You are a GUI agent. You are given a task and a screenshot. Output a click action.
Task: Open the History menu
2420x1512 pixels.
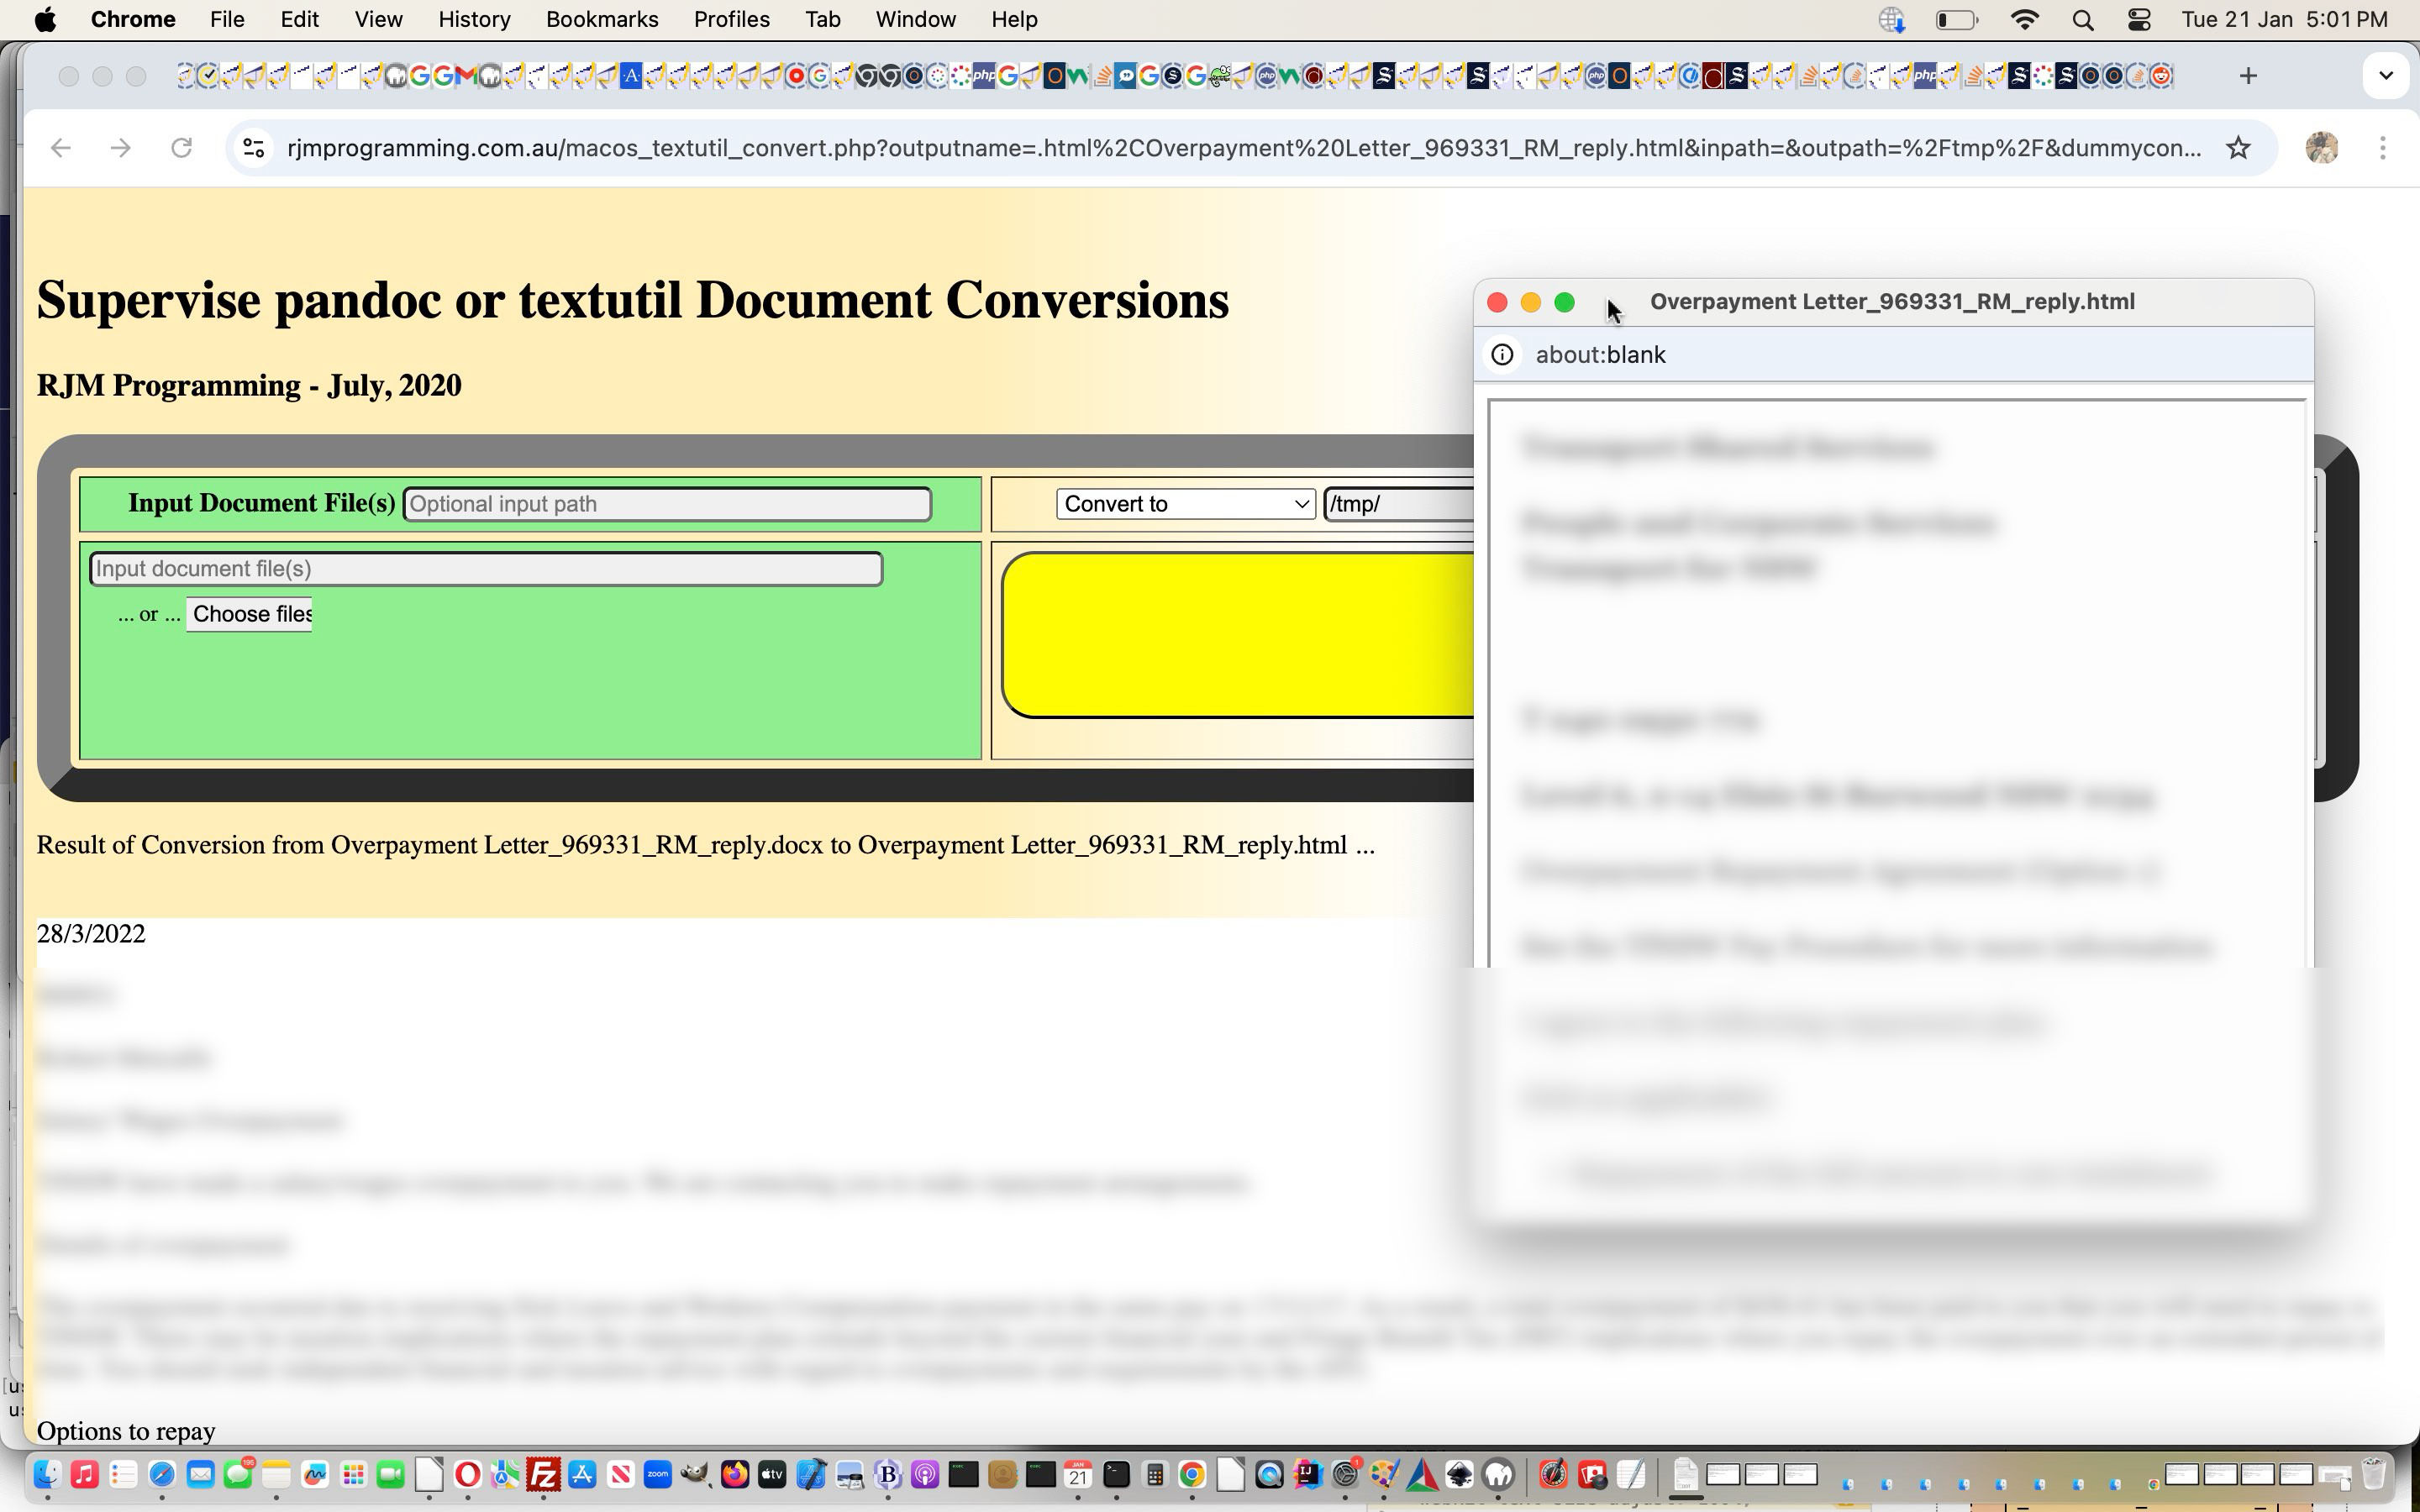coord(474,20)
